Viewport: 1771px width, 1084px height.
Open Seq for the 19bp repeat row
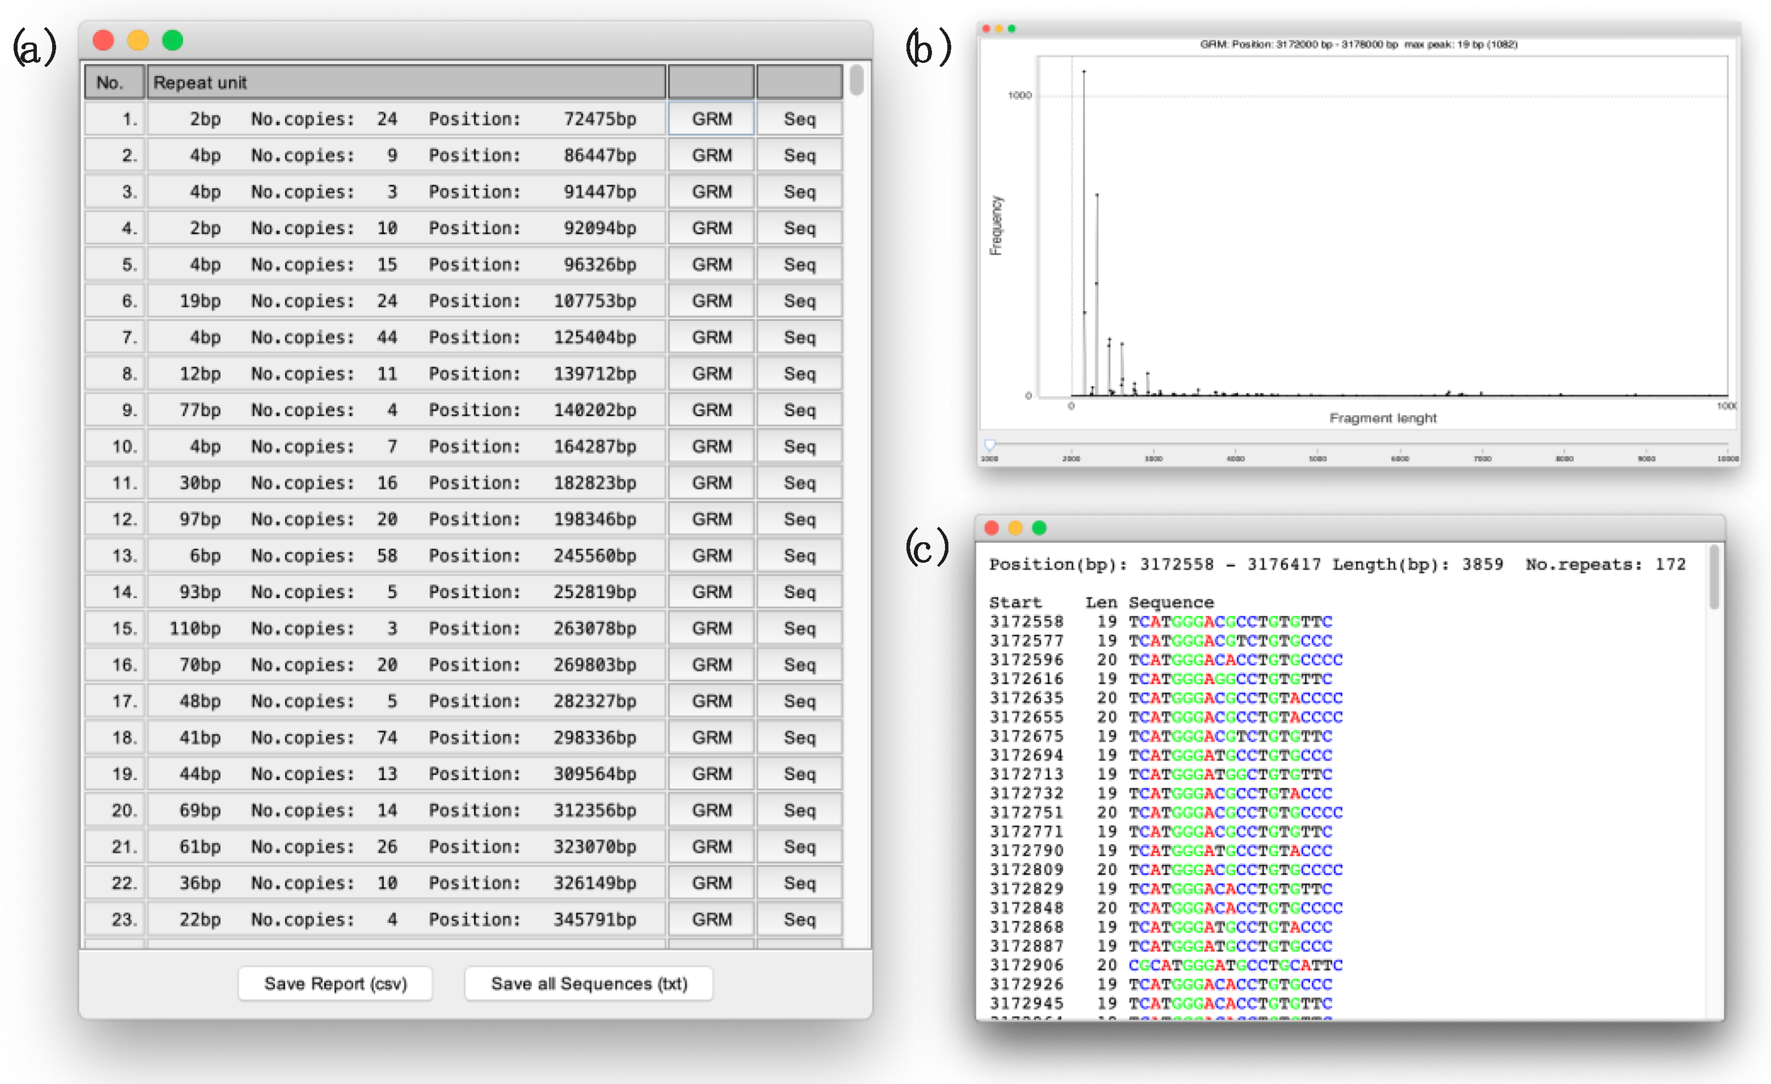[x=799, y=300]
